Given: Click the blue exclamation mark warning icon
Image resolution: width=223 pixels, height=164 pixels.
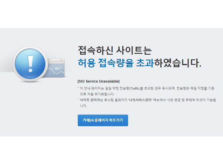Looking at the screenshot, I should click(x=30, y=64).
